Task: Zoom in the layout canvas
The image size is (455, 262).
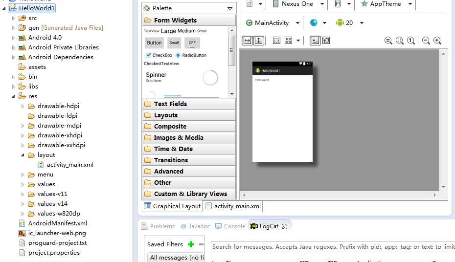Action: pyautogui.click(x=437, y=41)
